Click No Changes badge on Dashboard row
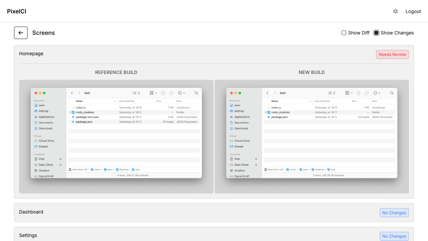Viewport: 428px width, 241px height. (x=394, y=213)
